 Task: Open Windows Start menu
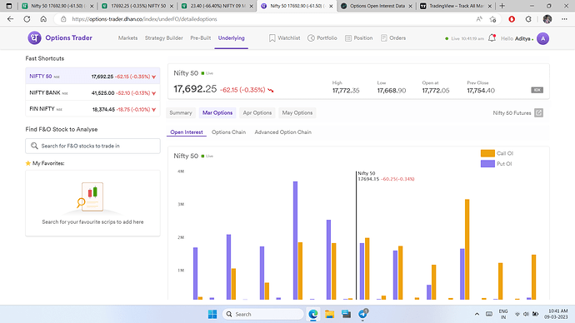click(x=212, y=314)
